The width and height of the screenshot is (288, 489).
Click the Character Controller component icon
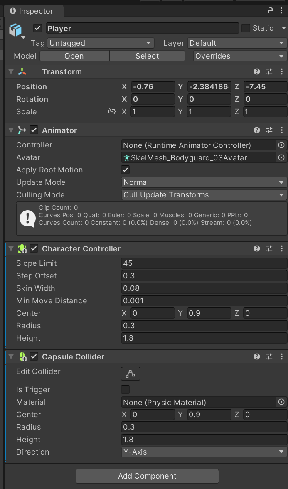(x=22, y=248)
